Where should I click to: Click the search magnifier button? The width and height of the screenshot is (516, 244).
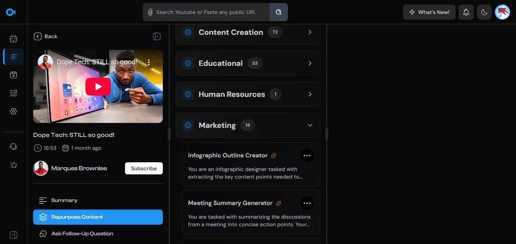point(278,12)
